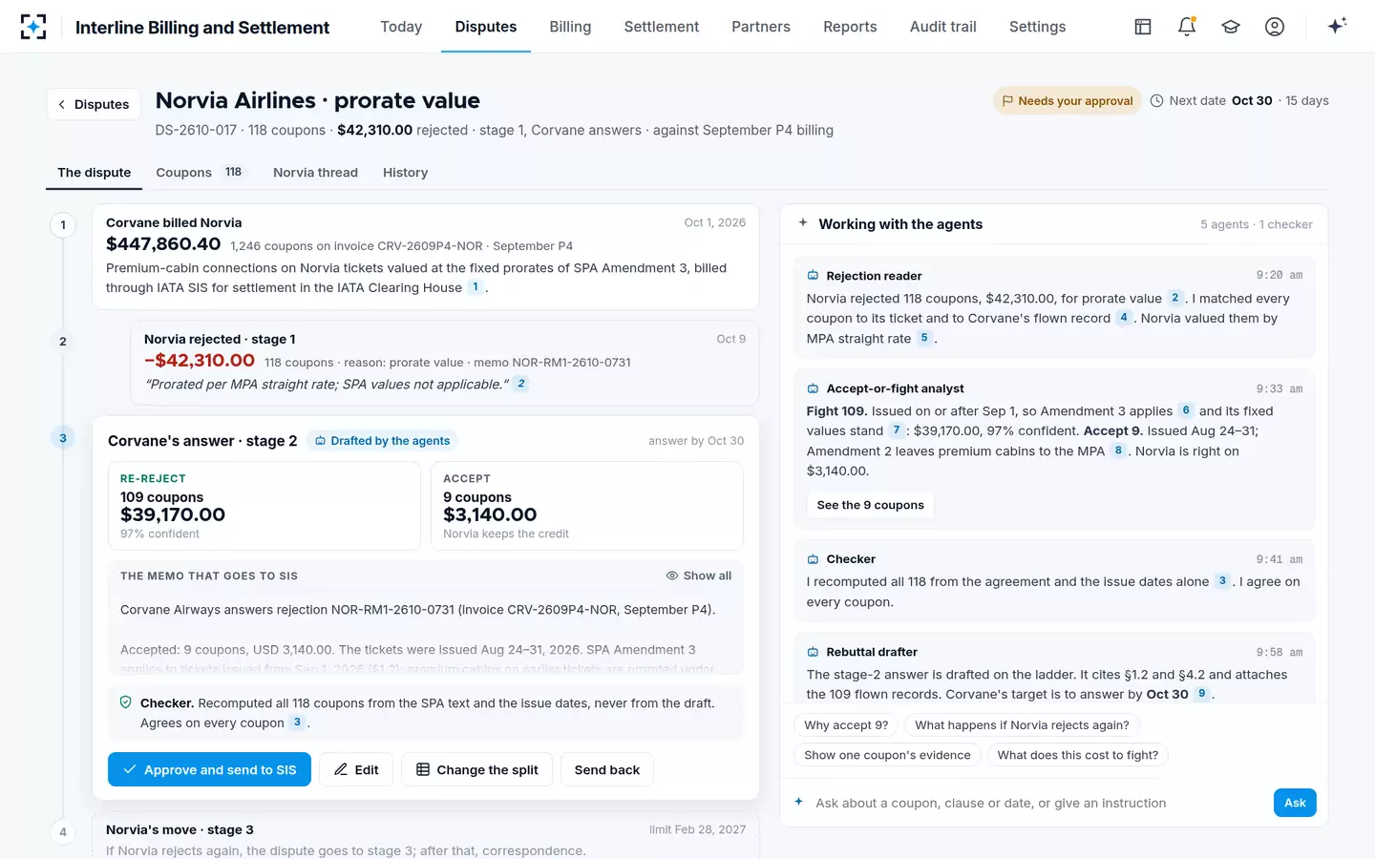Show all of the memo text
Image resolution: width=1375 pixels, height=859 pixels.
pyautogui.click(x=699, y=576)
